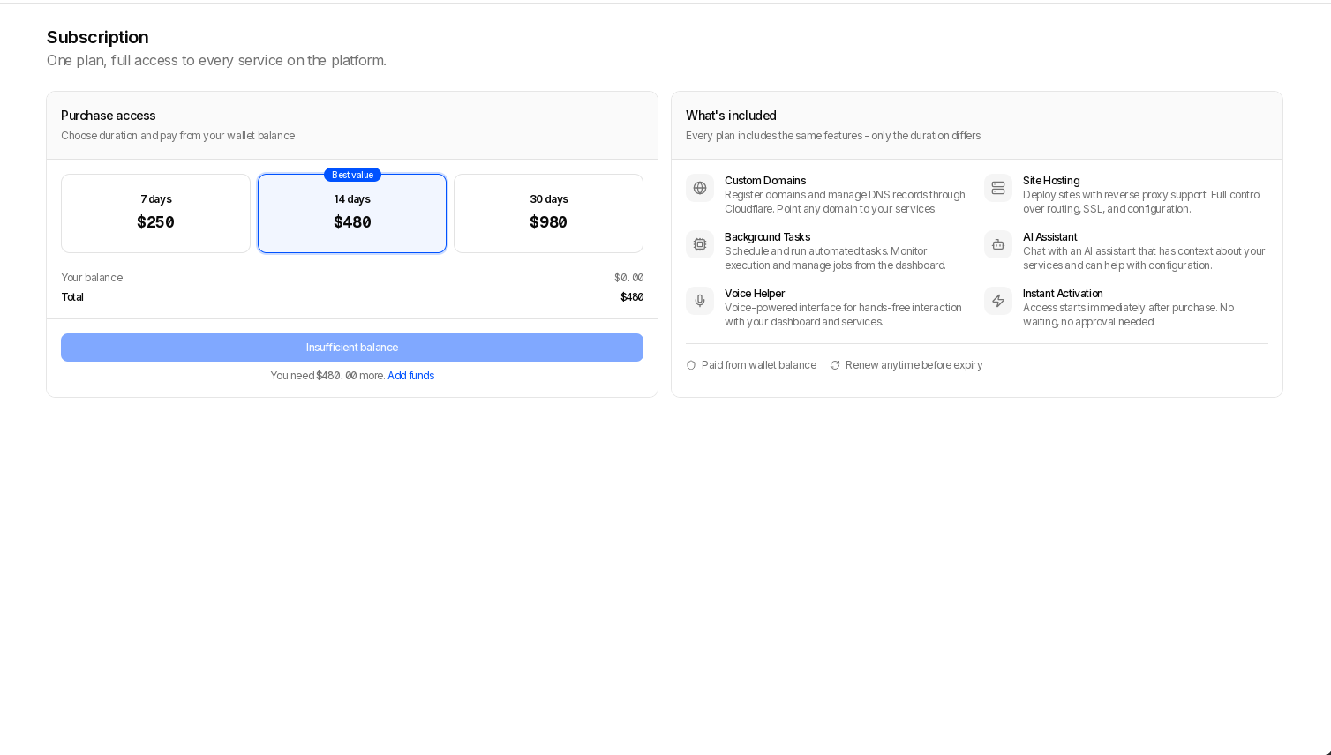Click the Total $480 amount

[x=632, y=297]
